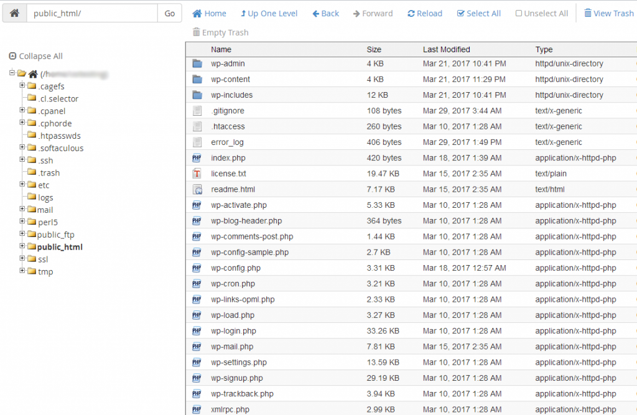This screenshot has height=415, width=637.
Task: Expand the .ssh tree node
Action: [22, 159]
